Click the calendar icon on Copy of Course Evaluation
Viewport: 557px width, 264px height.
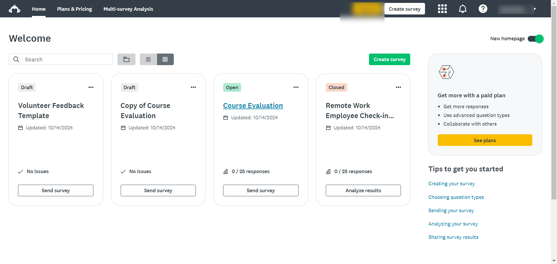[123, 128]
